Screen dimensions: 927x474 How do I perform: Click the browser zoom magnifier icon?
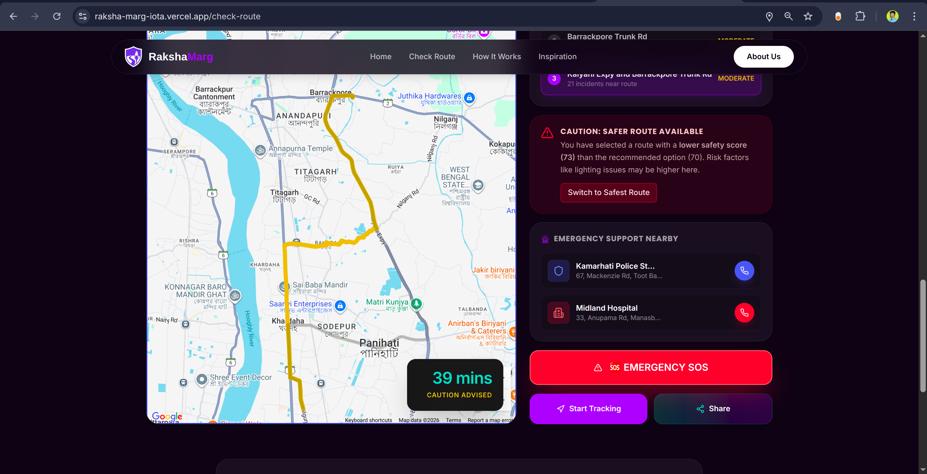(x=788, y=16)
